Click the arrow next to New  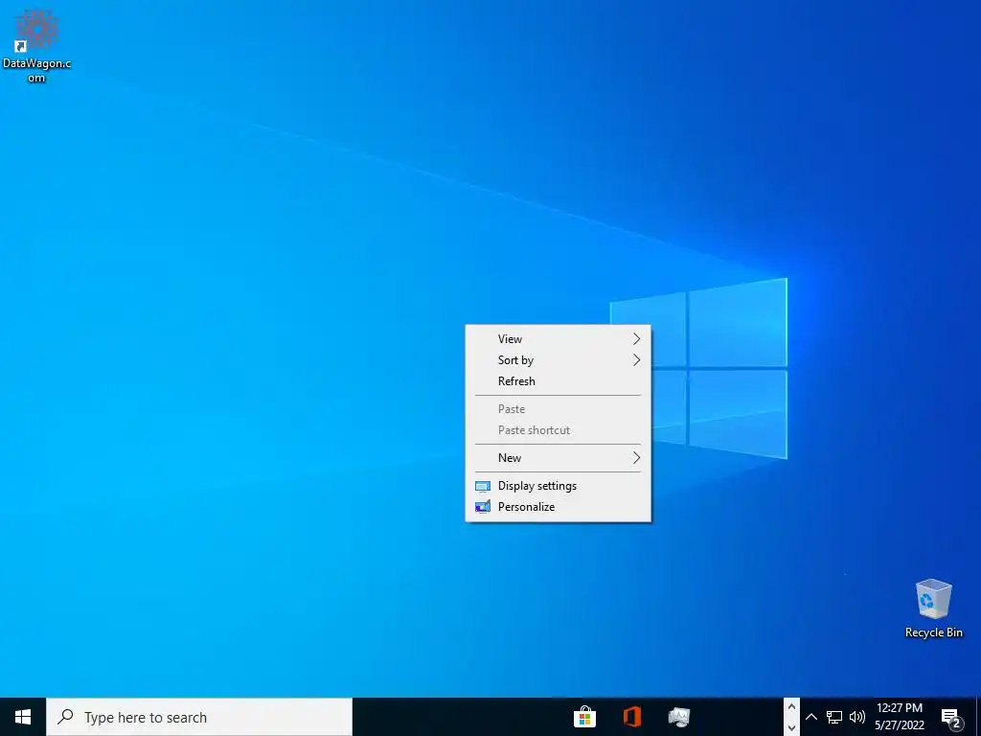coord(636,458)
